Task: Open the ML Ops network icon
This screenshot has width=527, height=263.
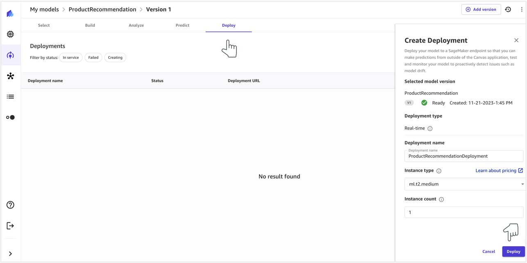Action: click(10, 76)
